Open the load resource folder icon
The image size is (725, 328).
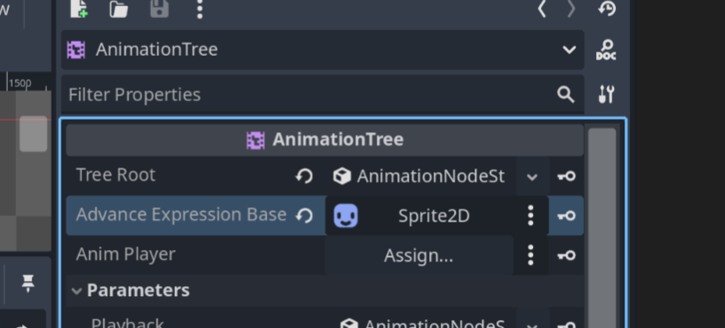tap(119, 8)
